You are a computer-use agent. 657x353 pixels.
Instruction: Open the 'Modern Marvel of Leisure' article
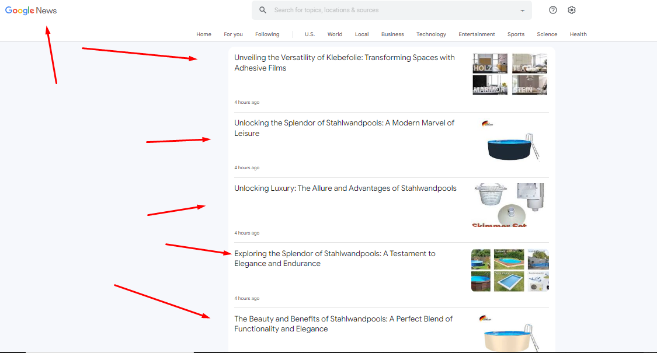[344, 128]
